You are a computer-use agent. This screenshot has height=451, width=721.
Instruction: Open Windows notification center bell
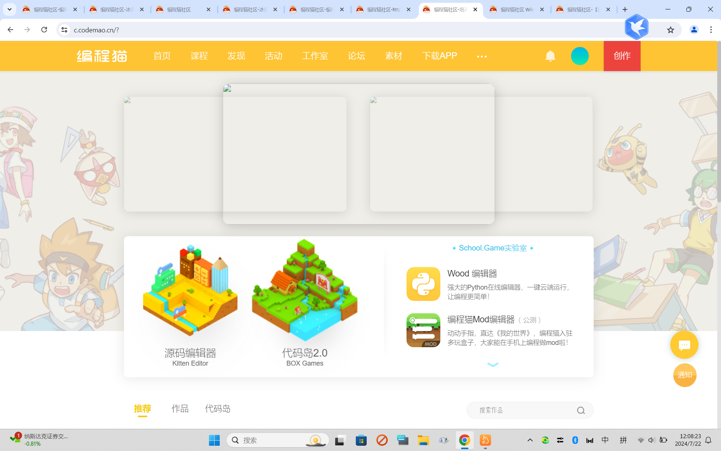click(708, 440)
